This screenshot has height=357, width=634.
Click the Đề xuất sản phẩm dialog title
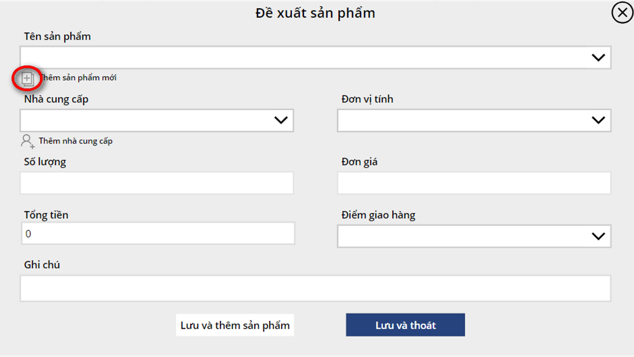pyautogui.click(x=315, y=13)
